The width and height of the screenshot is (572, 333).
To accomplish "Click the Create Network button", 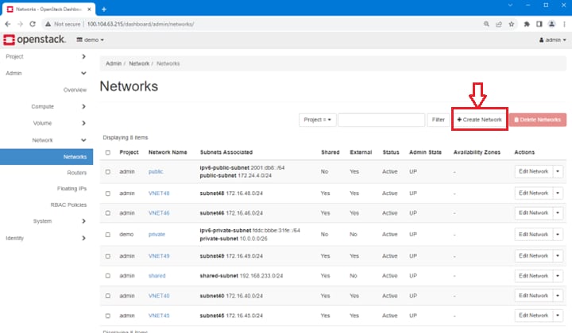I will [x=479, y=120].
